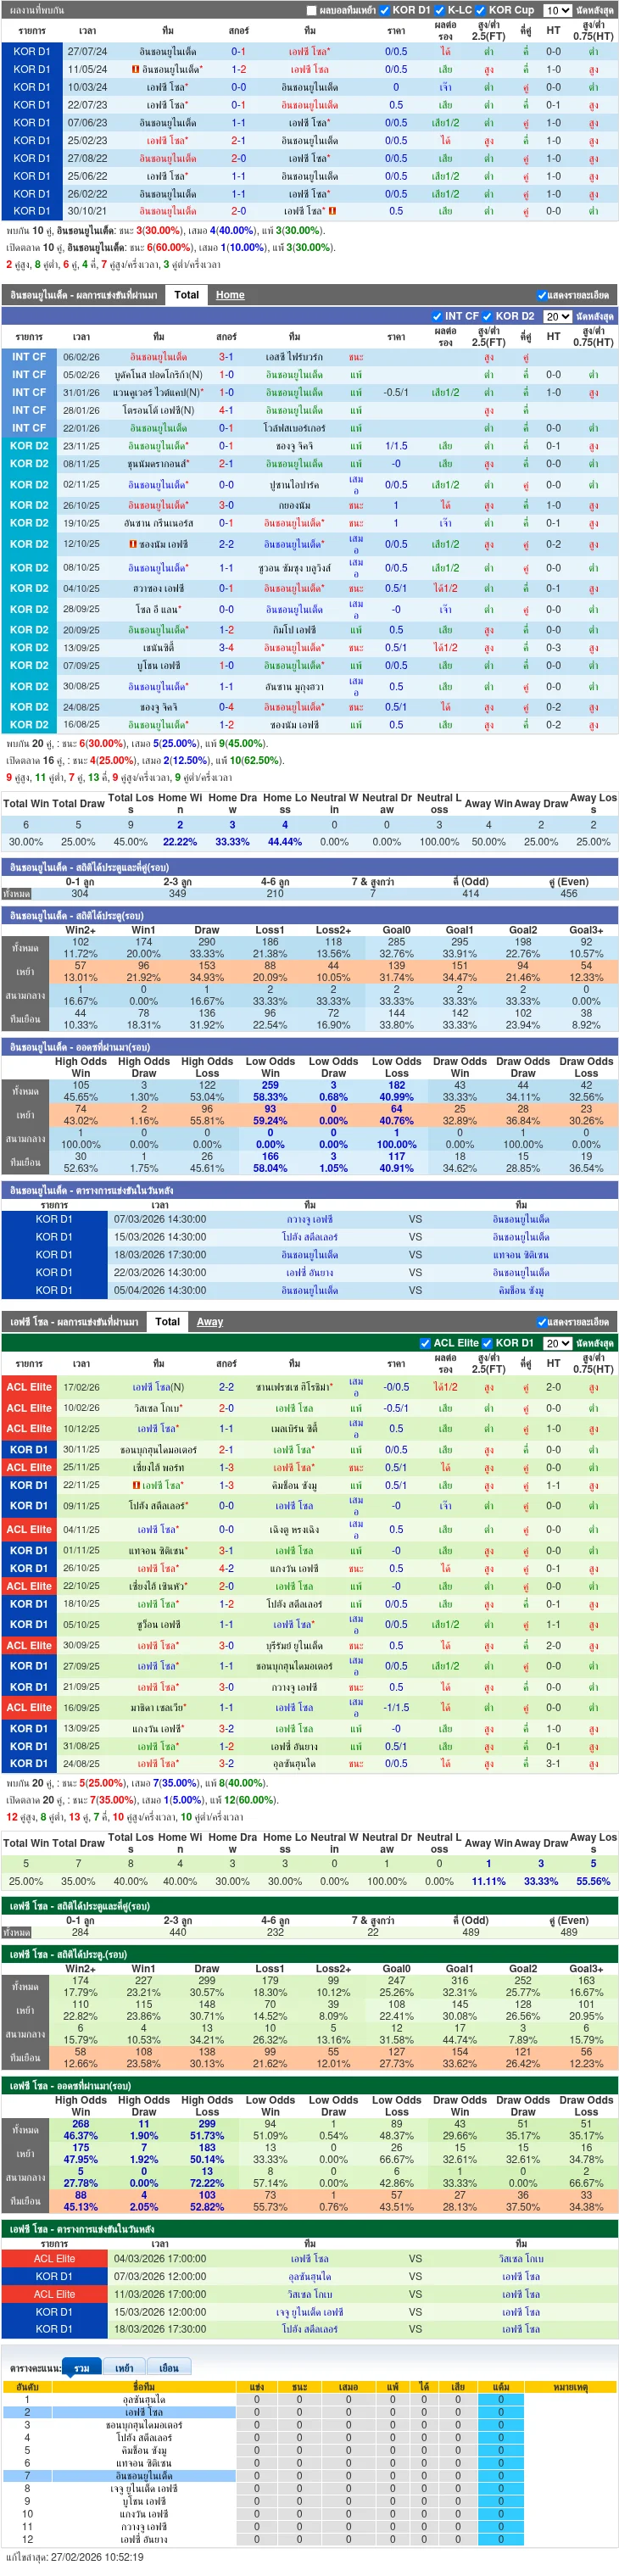
Task: Click the red INT CF league badge for 06/02/26
Action: tap(29, 357)
